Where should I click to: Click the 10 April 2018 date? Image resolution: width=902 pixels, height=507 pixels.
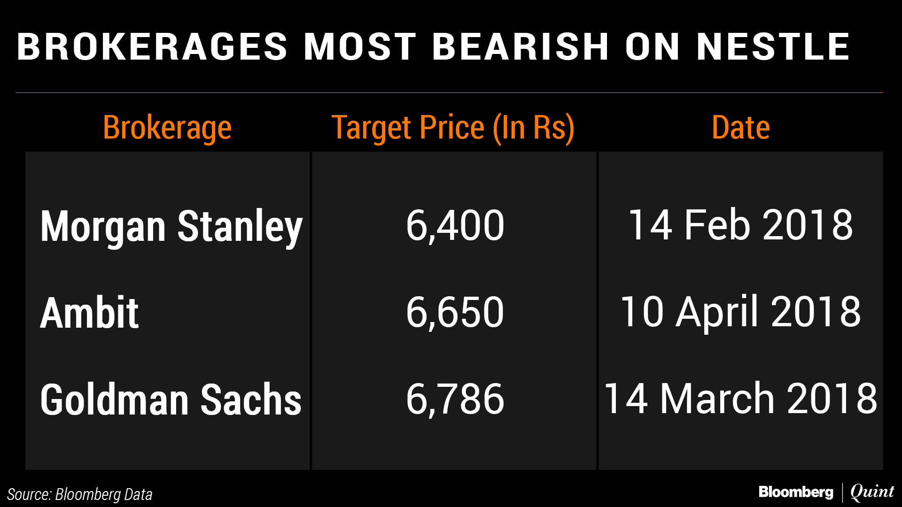point(740,312)
